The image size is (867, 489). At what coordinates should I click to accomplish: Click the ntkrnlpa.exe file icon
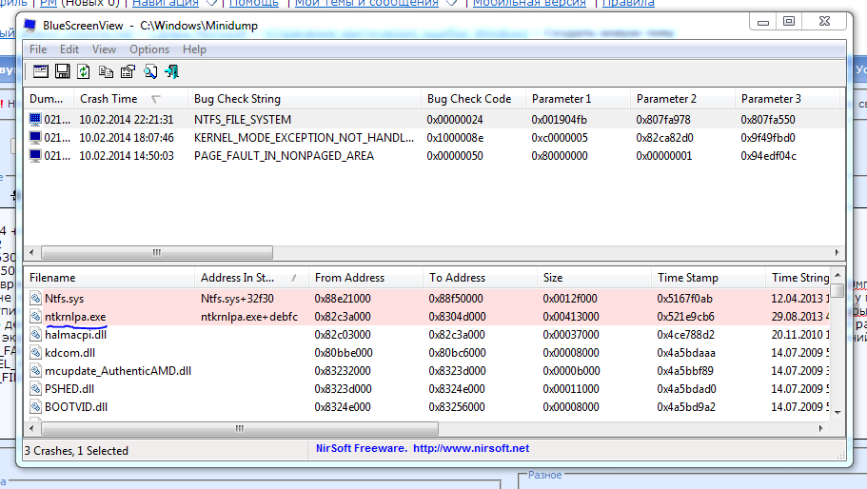click(36, 317)
